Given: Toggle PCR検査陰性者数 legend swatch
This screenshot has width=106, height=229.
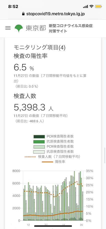Looking at the screenshot, I should [x=39, y=147].
